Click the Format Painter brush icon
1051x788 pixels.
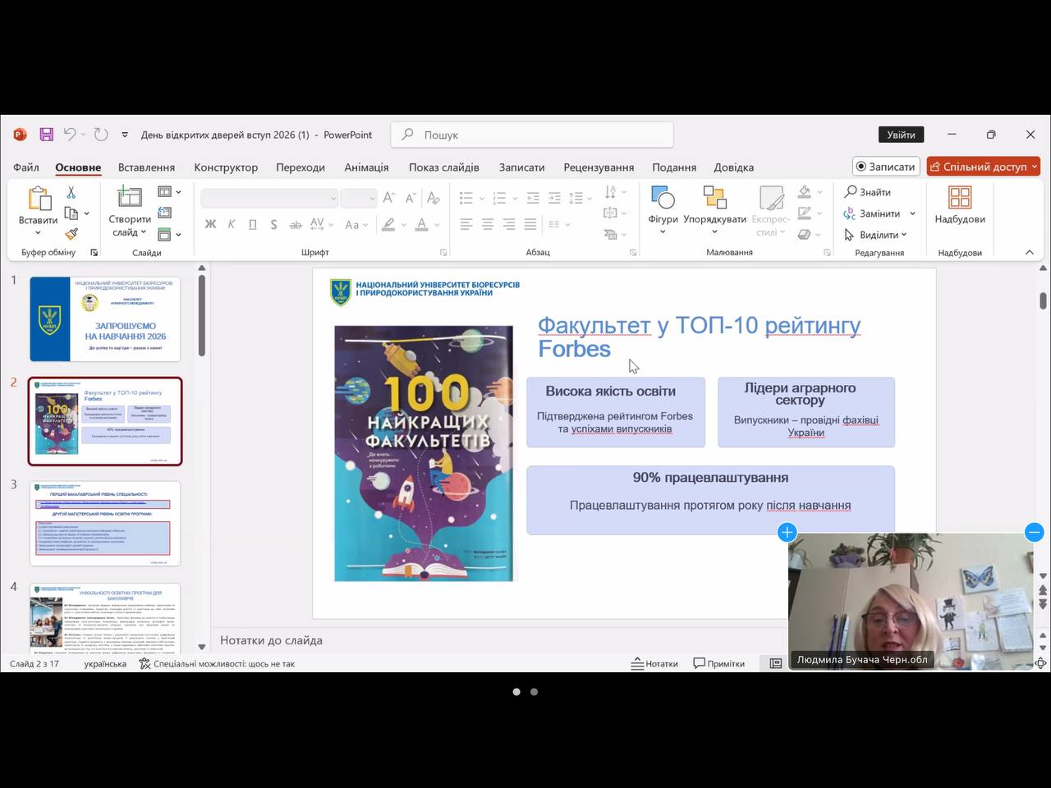click(x=71, y=234)
